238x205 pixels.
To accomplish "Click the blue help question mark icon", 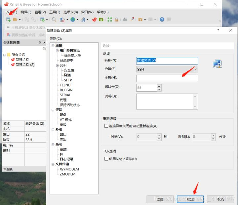I will click(x=162, y=20).
